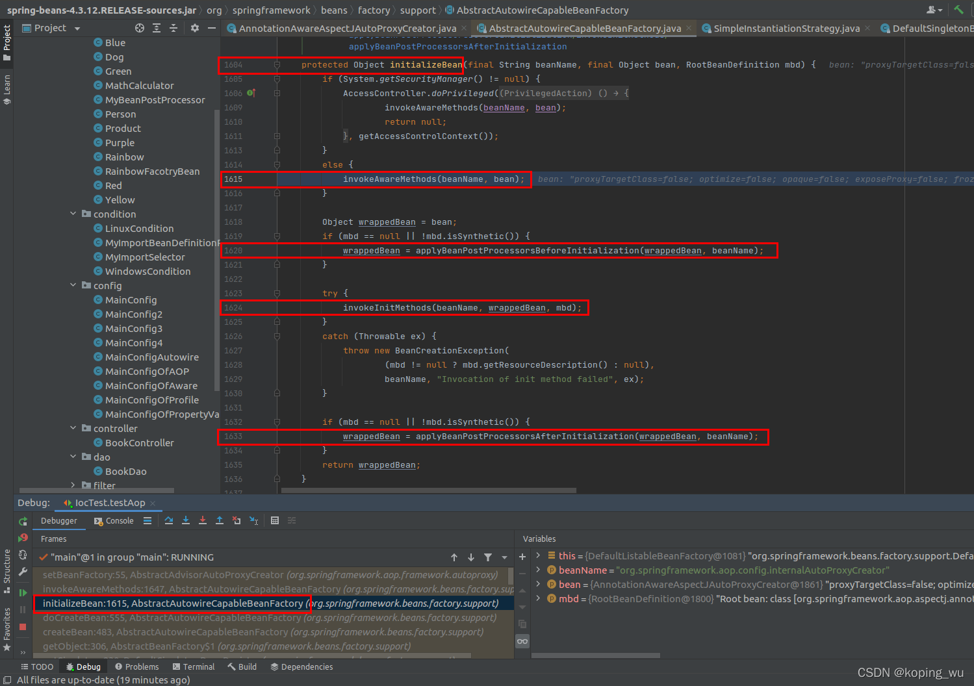The width and height of the screenshot is (974, 686).
Task: Switch to the Console tab
Action: coord(114,521)
